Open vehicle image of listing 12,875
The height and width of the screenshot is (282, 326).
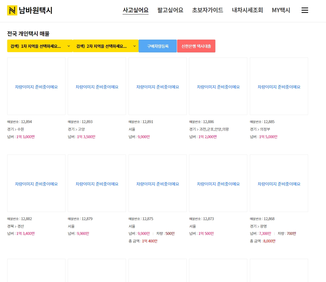(x=158, y=183)
